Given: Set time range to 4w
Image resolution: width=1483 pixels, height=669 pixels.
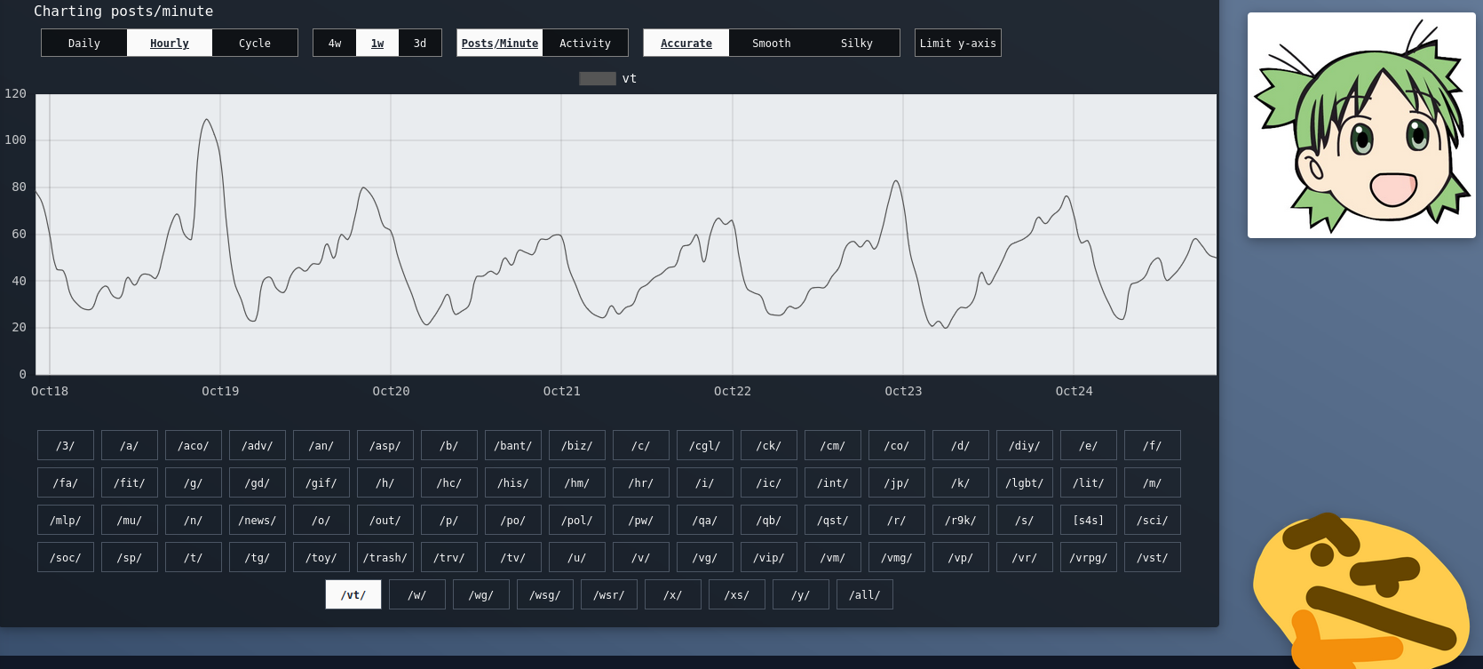Looking at the screenshot, I should (335, 43).
